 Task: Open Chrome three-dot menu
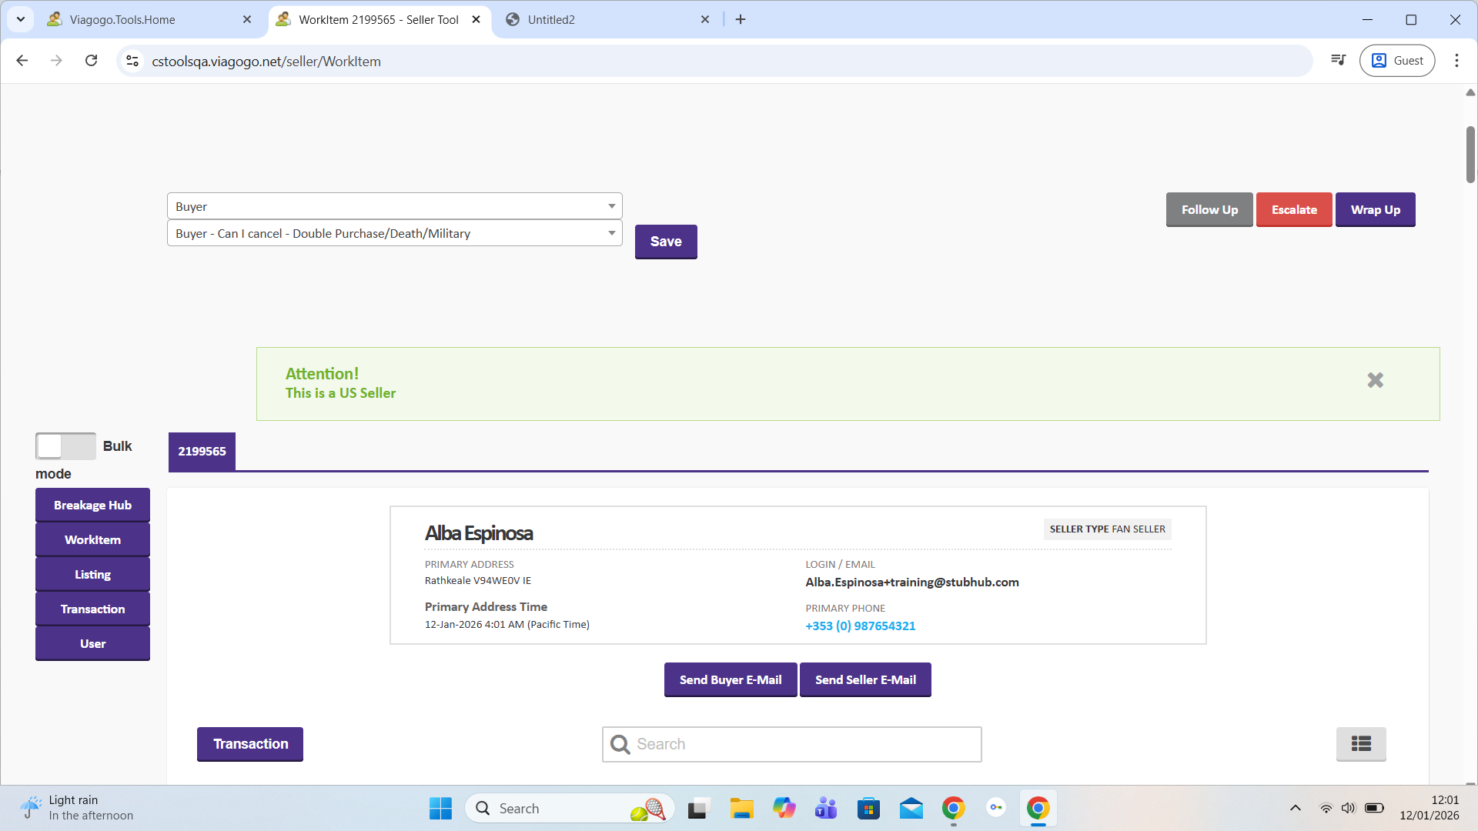click(x=1456, y=61)
